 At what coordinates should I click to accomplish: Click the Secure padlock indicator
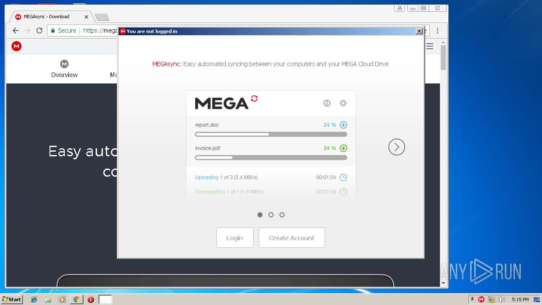click(64, 30)
